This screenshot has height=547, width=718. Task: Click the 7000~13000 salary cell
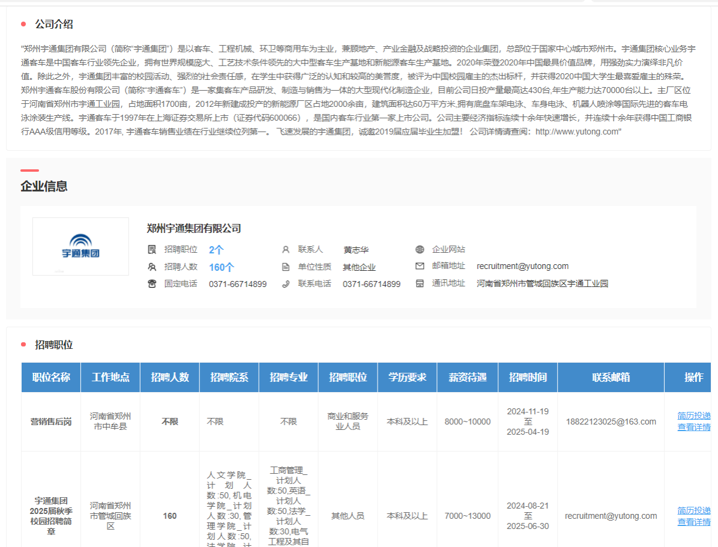(x=468, y=516)
